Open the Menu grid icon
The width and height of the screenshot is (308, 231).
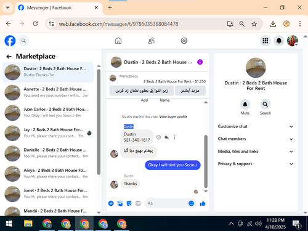(265, 41)
